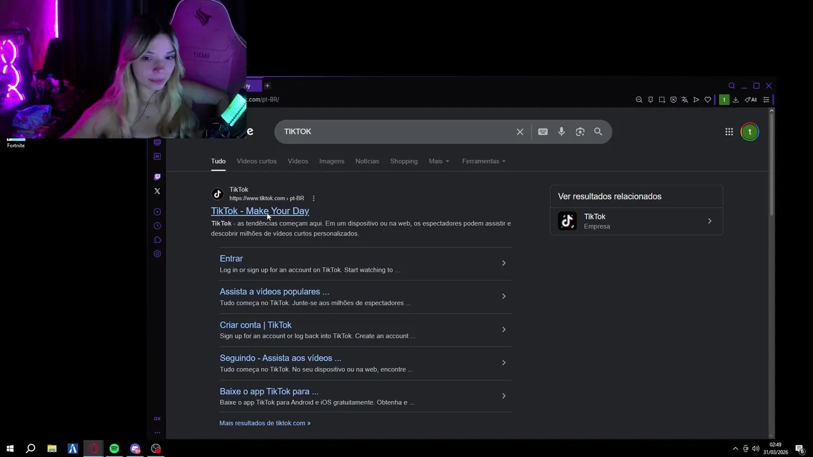Open the options dots beside the tiktok.com result
This screenshot has width=813, height=457.
313,199
